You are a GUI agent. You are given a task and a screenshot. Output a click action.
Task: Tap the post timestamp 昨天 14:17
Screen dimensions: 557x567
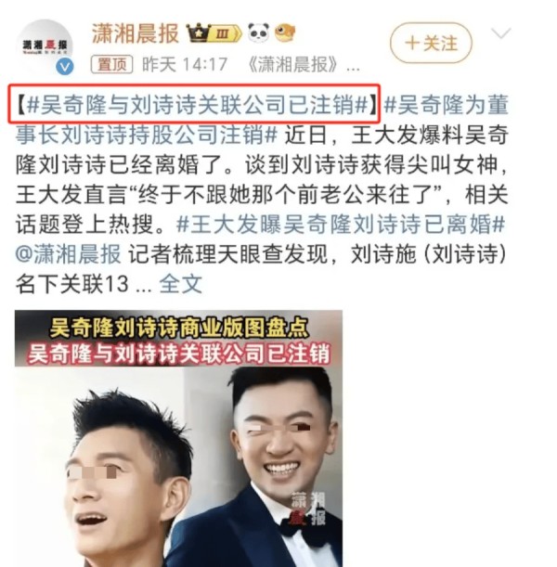pos(185,65)
